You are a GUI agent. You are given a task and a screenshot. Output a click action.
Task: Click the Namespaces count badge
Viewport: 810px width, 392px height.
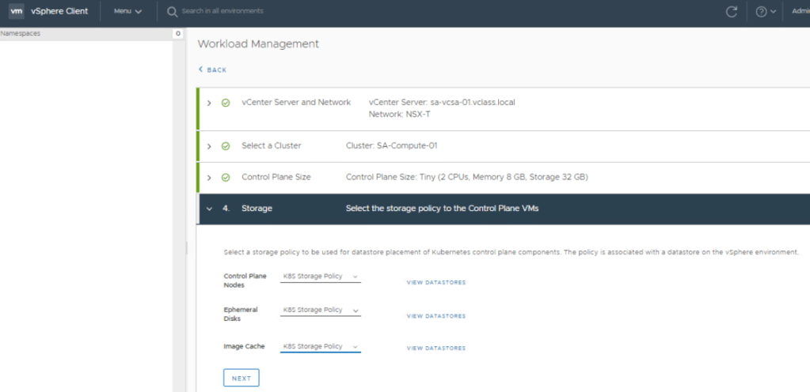(177, 34)
